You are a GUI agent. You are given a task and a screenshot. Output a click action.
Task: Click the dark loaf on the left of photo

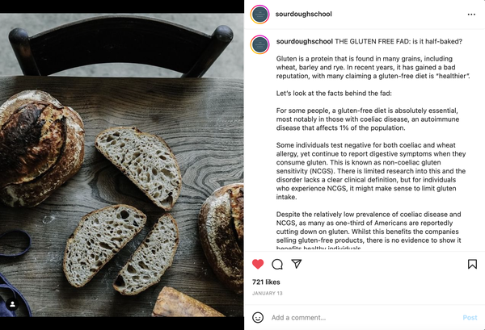(40, 148)
